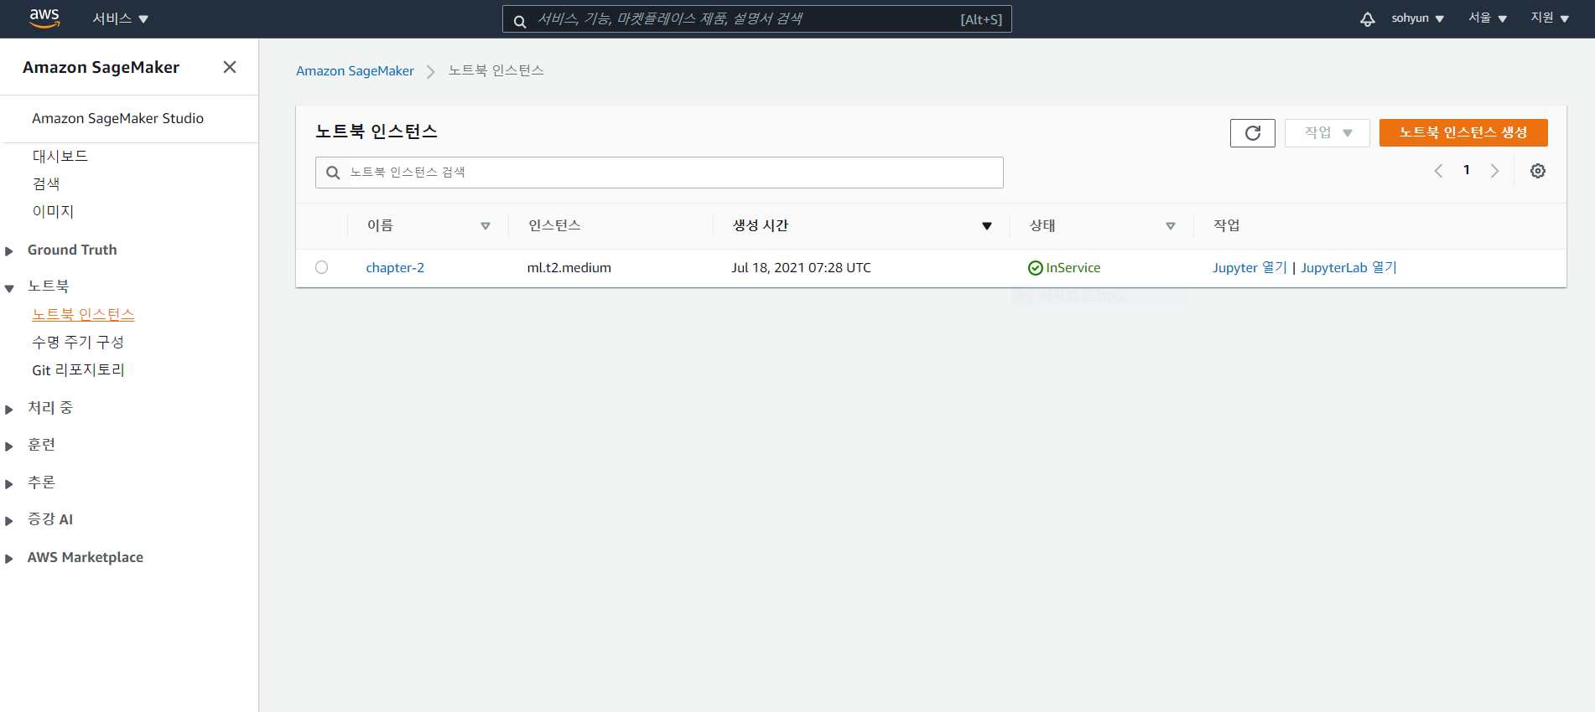Screen dimensions: 1595x712
Task: Open 검색 in the sidebar
Action: point(46,183)
